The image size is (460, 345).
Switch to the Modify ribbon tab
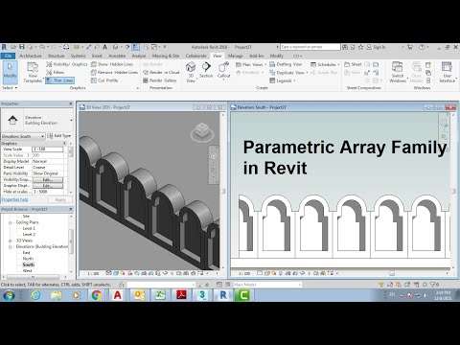(277, 56)
